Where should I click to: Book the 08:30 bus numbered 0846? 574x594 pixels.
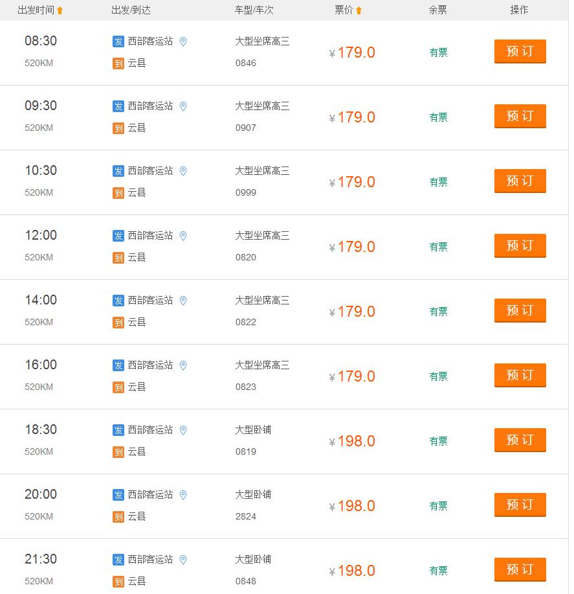click(520, 51)
